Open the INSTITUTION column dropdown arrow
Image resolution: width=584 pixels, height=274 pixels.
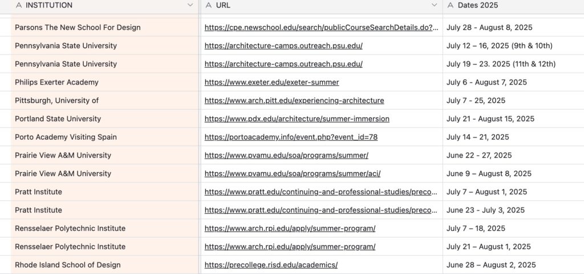(190, 5)
